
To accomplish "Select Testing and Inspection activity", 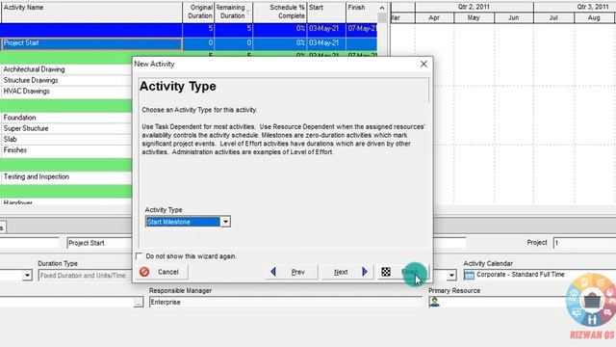I will [x=37, y=177].
